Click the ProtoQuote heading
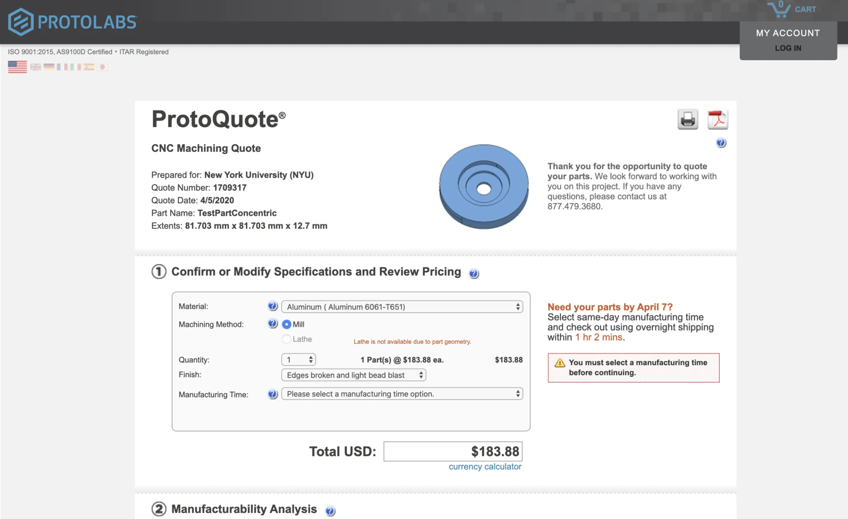848x519 pixels. click(x=218, y=119)
